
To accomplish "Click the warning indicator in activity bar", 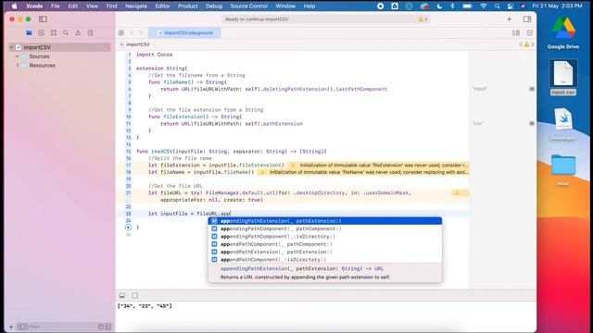I will [x=423, y=19].
